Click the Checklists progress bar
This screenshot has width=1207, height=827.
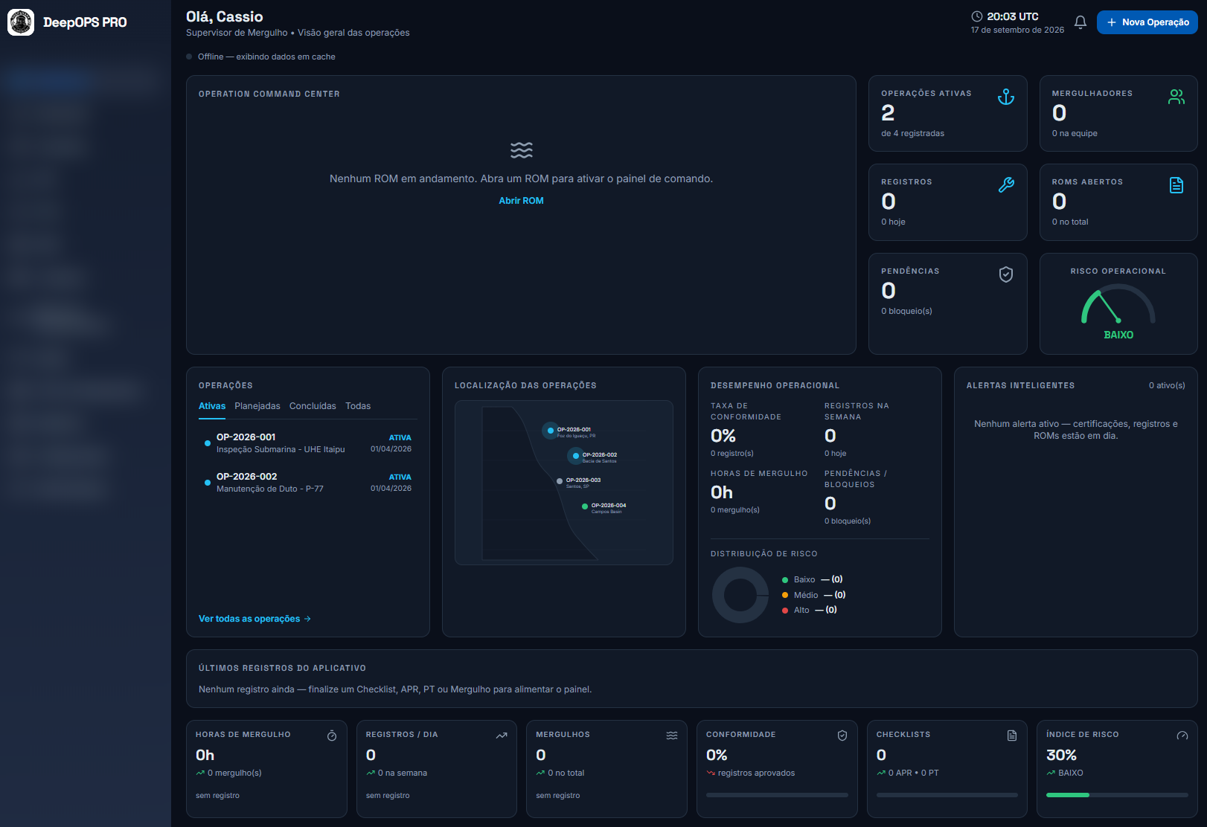click(x=947, y=795)
